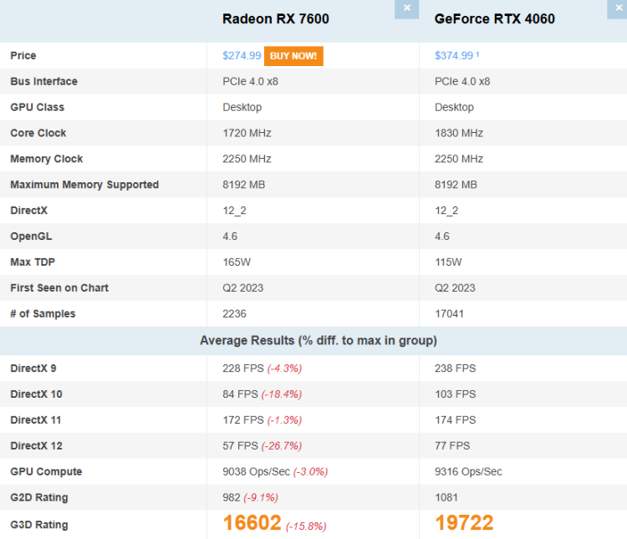The image size is (627, 539).
Task: Click the OpenGL row label
Action: (31, 236)
